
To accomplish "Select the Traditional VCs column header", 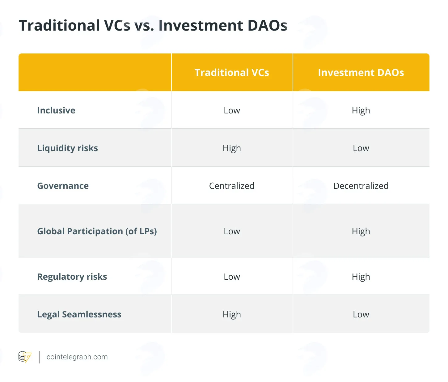I will pyautogui.click(x=232, y=72).
